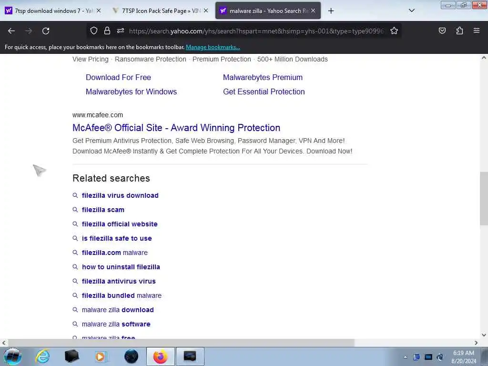
Task: Click the Action Center flag tray icon
Action: click(417, 357)
